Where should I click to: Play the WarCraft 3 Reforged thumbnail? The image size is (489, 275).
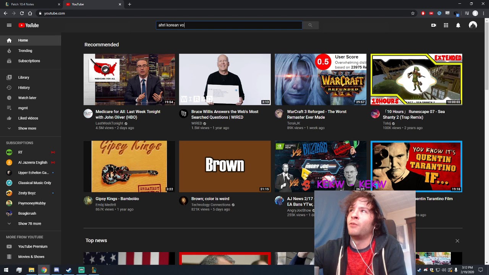321,79
